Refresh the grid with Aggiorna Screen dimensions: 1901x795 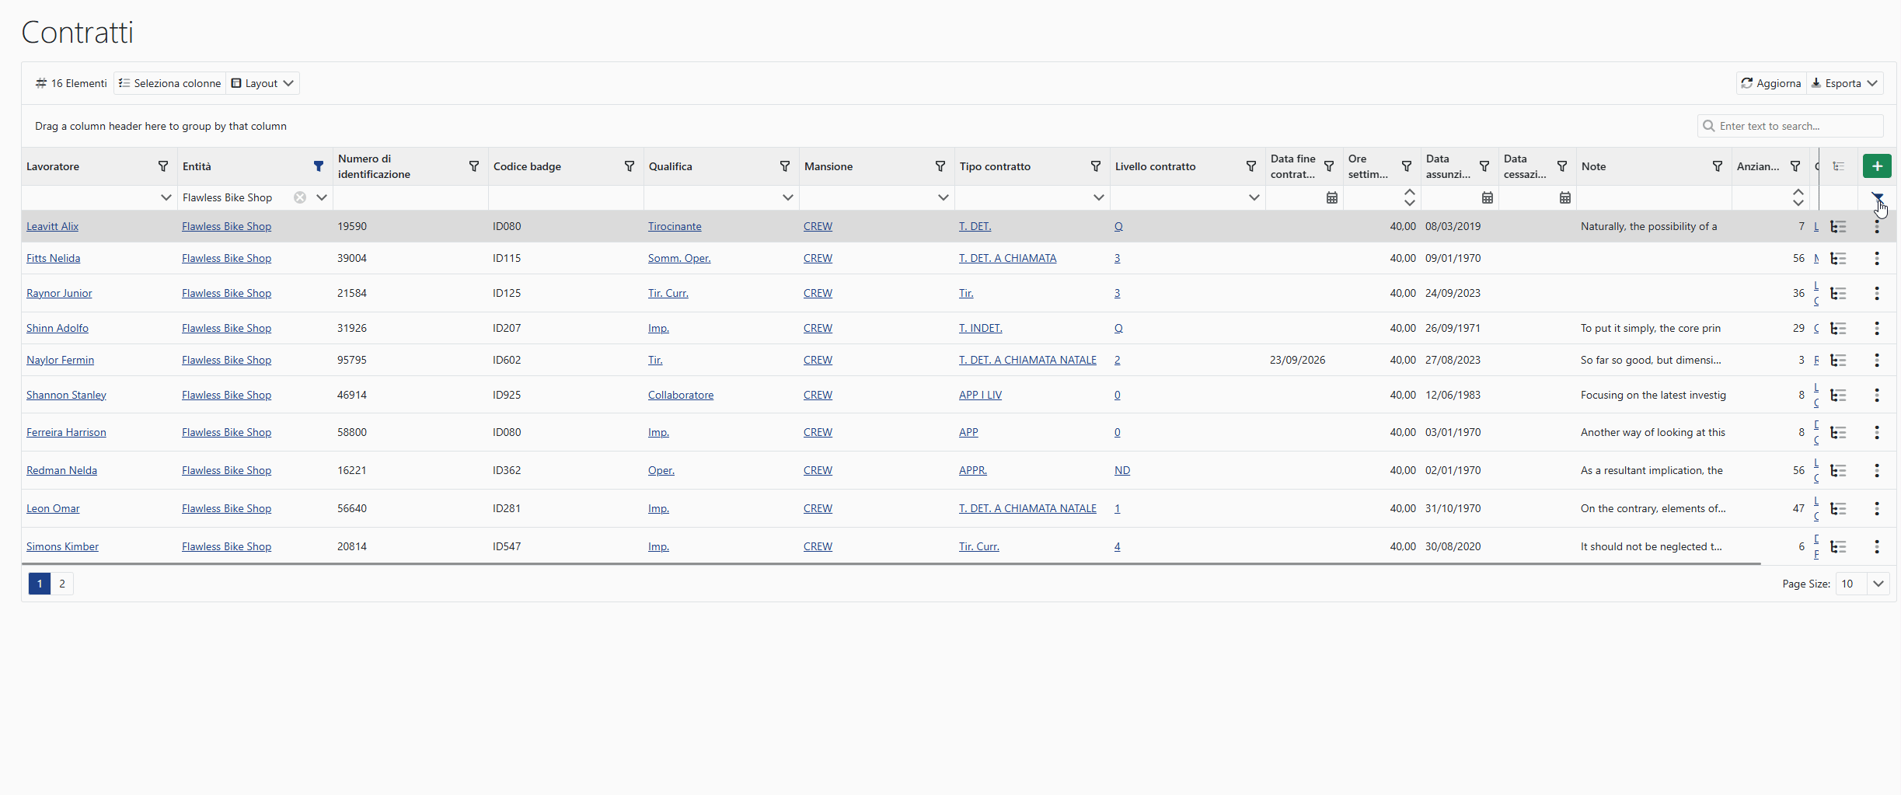coord(1771,83)
